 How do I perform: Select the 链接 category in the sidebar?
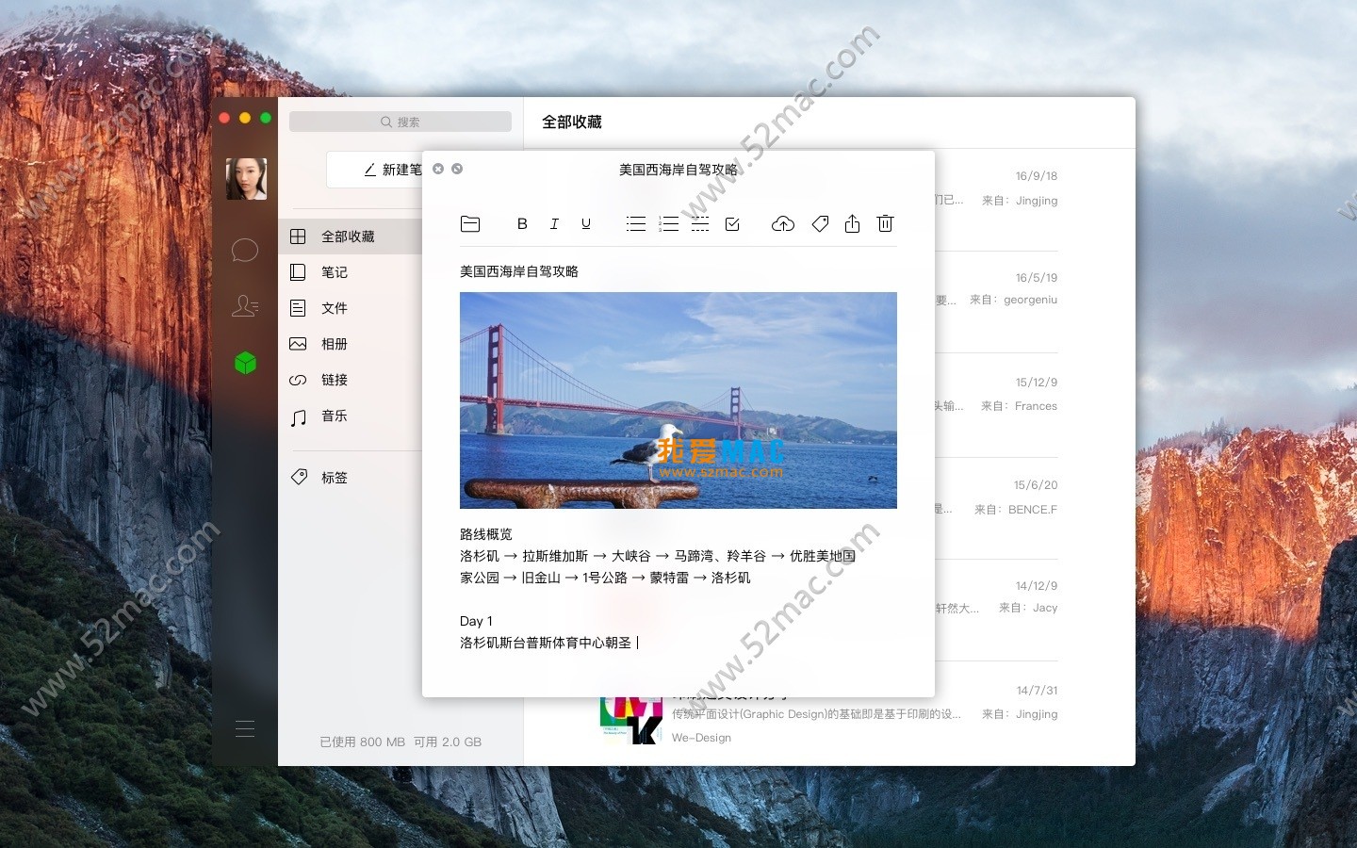(x=334, y=380)
